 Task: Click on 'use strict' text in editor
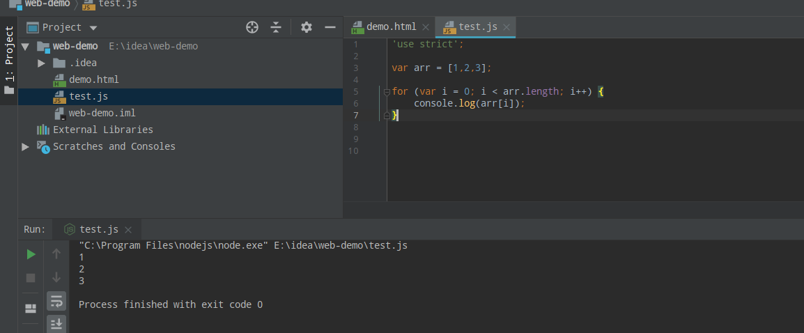pyautogui.click(x=428, y=44)
